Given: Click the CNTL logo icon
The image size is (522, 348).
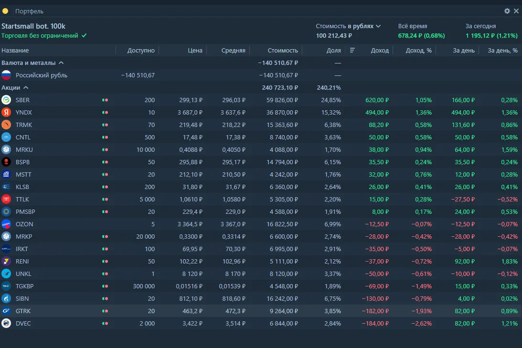Looking at the screenshot, I should pos(6,137).
